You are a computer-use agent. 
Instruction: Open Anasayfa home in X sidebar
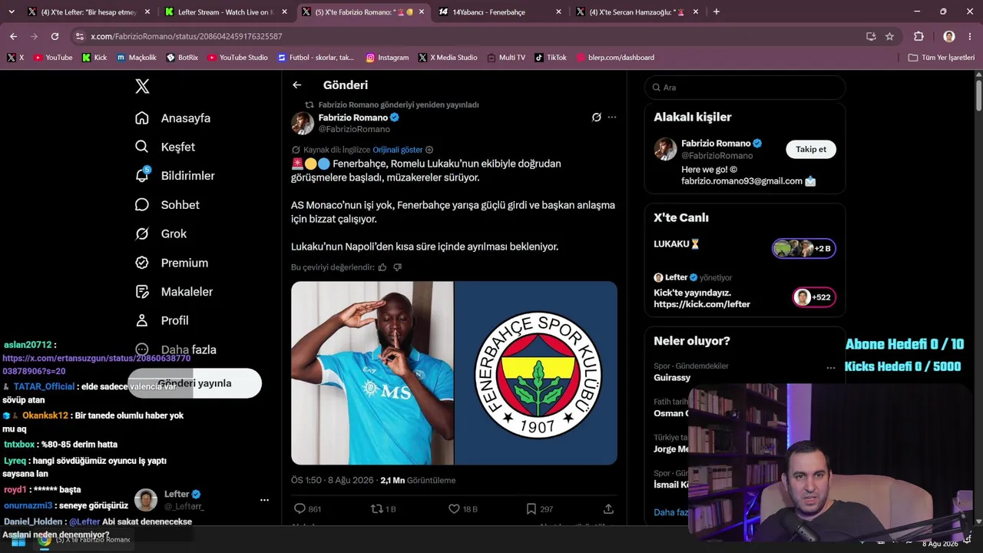pyautogui.click(x=173, y=118)
